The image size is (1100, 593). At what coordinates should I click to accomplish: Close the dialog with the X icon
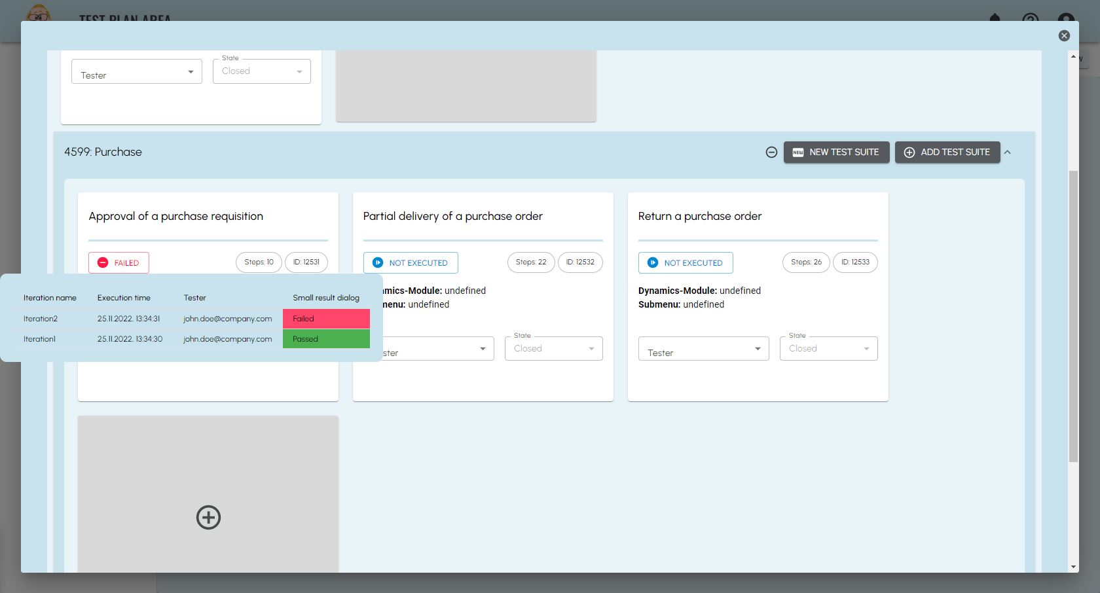click(x=1064, y=36)
